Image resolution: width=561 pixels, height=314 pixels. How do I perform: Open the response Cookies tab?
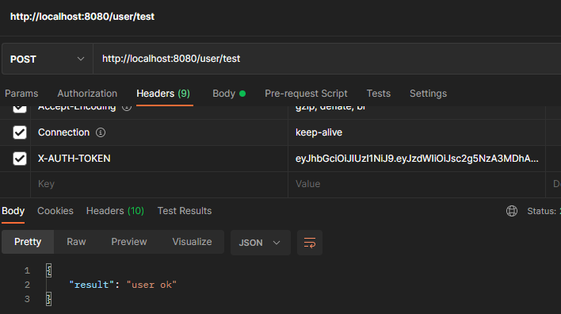pos(55,211)
